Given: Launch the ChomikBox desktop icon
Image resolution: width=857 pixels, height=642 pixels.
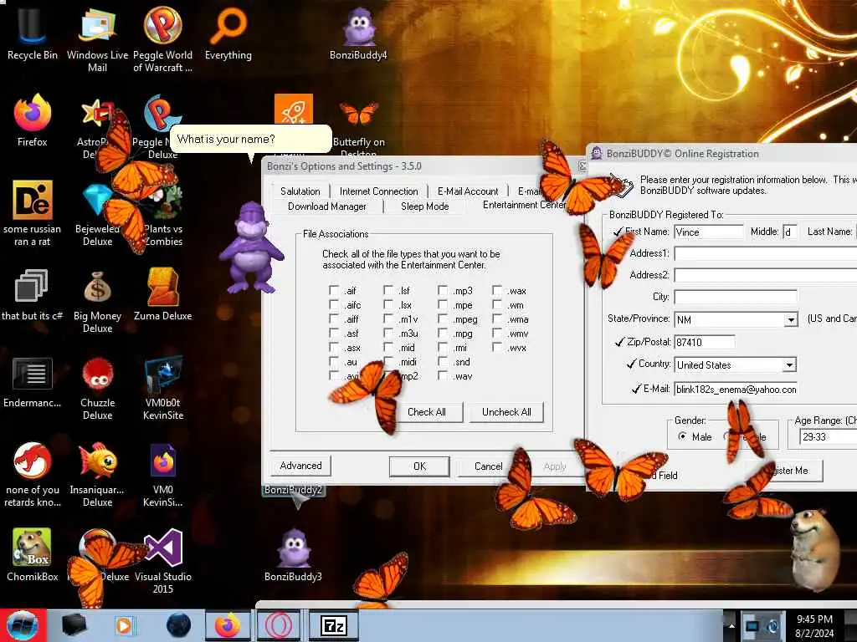Looking at the screenshot, I should click(x=33, y=555).
